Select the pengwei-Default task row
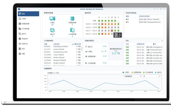Screen dimensions: 171x109 [62, 60]
